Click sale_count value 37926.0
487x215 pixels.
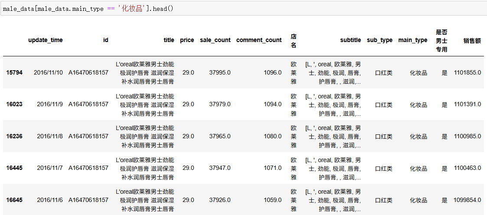click(x=220, y=200)
